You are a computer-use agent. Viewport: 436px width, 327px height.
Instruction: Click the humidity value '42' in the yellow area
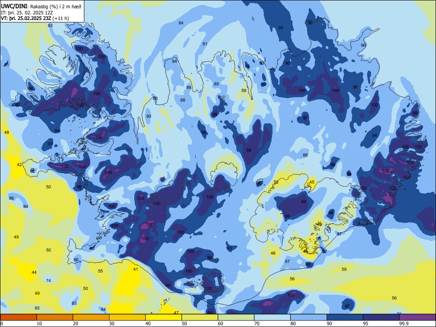tap(19, 165)
